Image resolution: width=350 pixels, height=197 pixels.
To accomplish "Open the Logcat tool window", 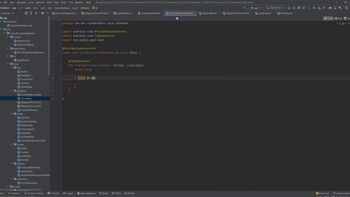I will 68,193.
